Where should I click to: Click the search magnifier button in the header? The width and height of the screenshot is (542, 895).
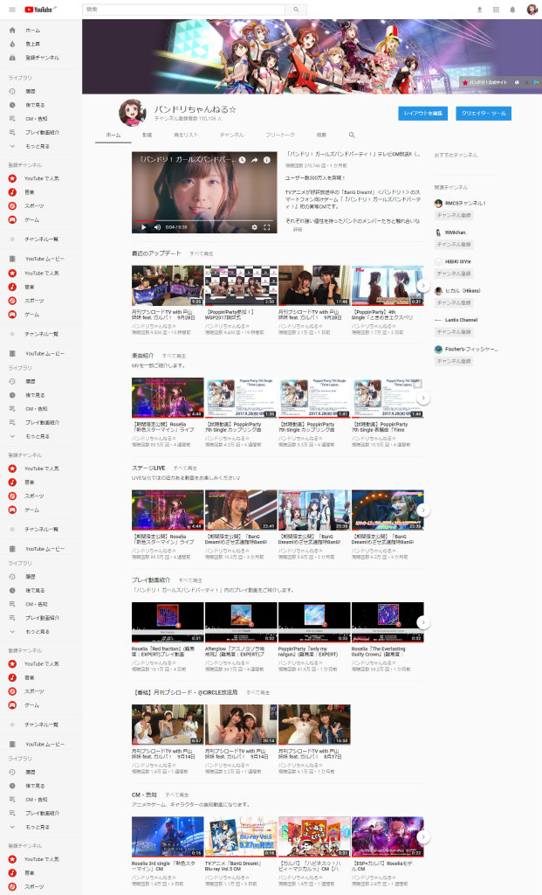coord(296,10)
